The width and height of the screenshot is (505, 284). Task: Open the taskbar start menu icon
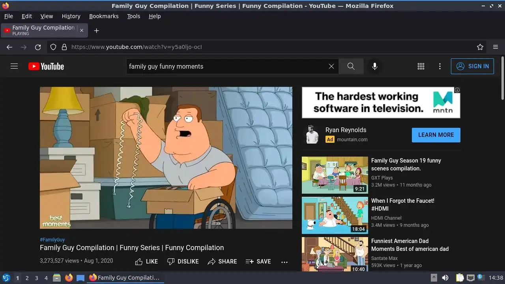pyautogui.click(x=6, y=278)
